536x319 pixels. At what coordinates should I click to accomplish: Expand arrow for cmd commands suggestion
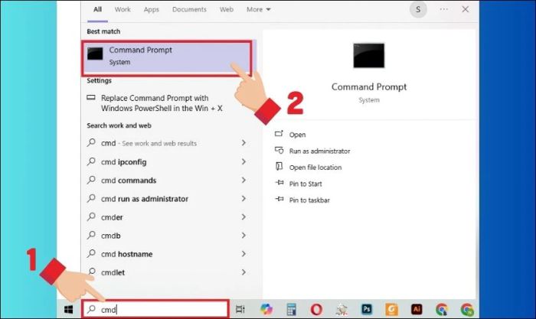243,180
